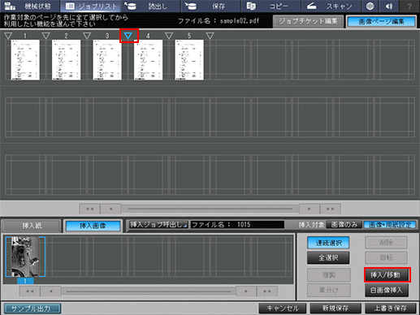Viewport: 420px width, 315px height.
Task: Click 上書き保存 overwrite save
Action: click(x=391, y=309)
